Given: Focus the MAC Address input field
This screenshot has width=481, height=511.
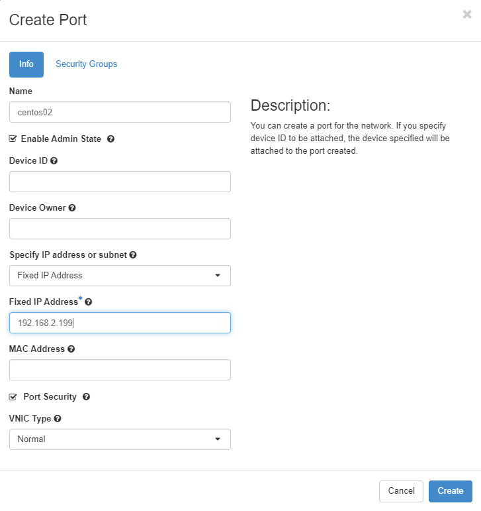Looking at the screenshot, I should tap(120, 370).
